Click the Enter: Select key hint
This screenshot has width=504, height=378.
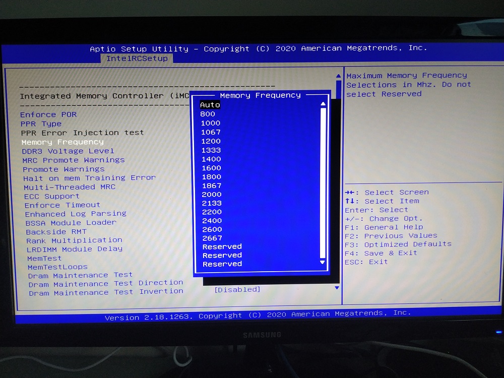[x=376, y=210]
